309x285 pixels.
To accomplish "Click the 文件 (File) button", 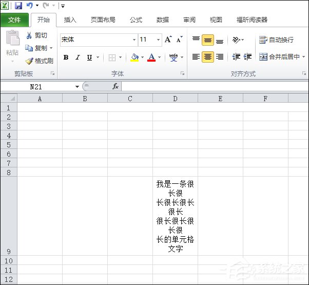I will [14, 20].
